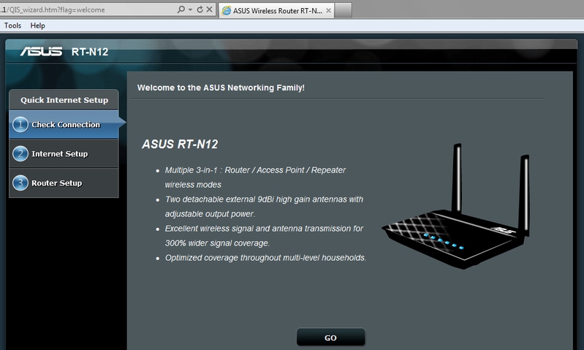Viewport: 584px width, 350px height.
Task: Click the router product image
Action: [x=456, y=206]
